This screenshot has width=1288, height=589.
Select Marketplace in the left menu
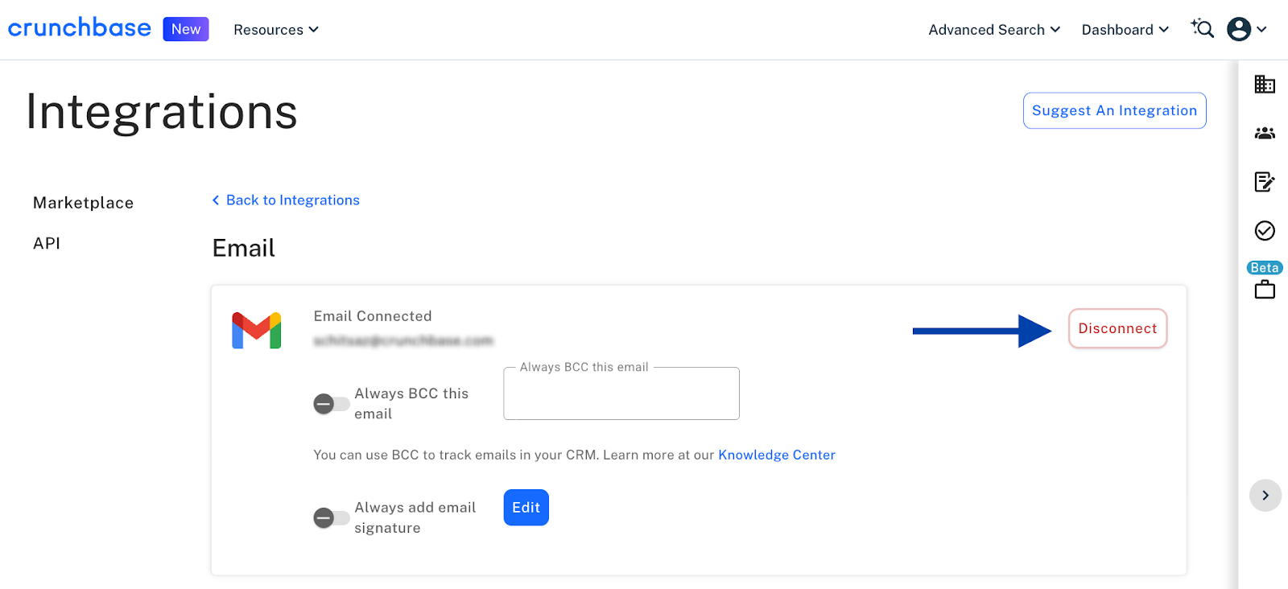pyautogui.click(x=84, y=203)
